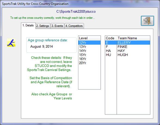Image resolution: width=160 pixels, height=125 pixels.
Task: Click the Age group reference date label
Action: click(x=48, y=40)
